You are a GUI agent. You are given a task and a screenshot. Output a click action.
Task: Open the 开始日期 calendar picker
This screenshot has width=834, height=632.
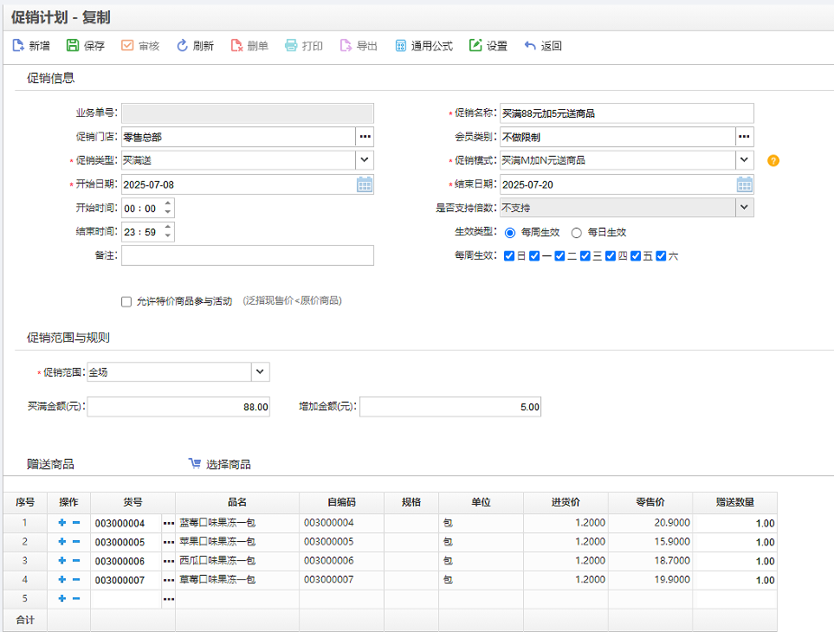[x=365, y=184]
